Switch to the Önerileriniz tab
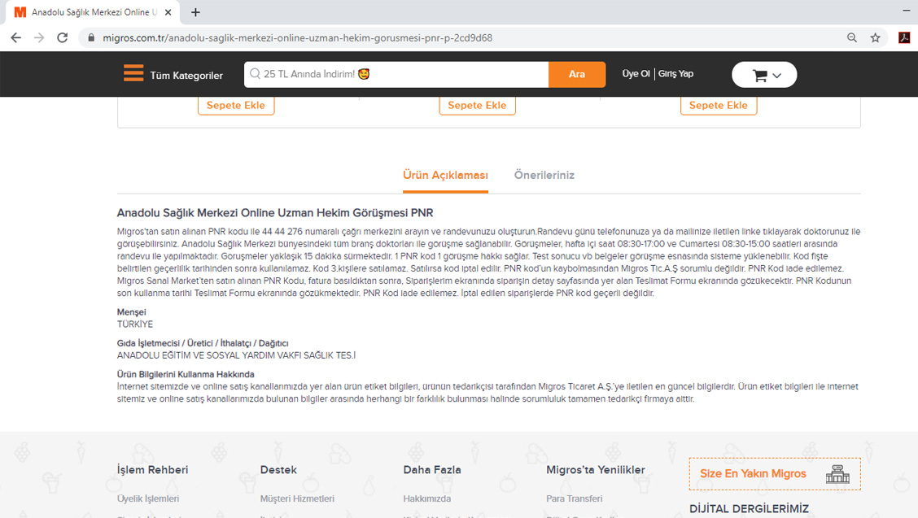918x518 pixels. tap(544, 175)
